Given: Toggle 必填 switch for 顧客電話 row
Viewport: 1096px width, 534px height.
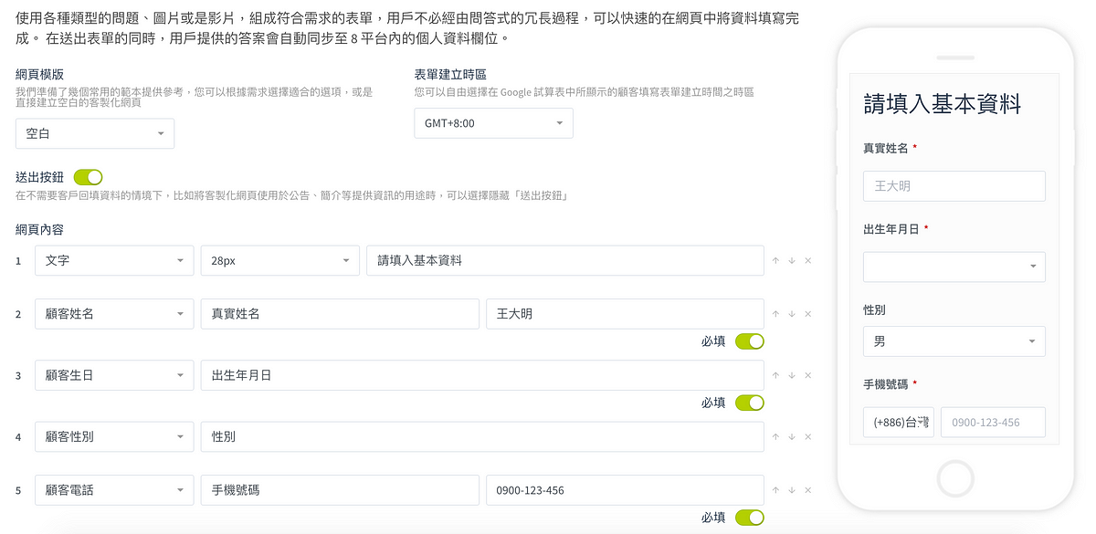Looking at the screenshot, I should click(750, 518).
